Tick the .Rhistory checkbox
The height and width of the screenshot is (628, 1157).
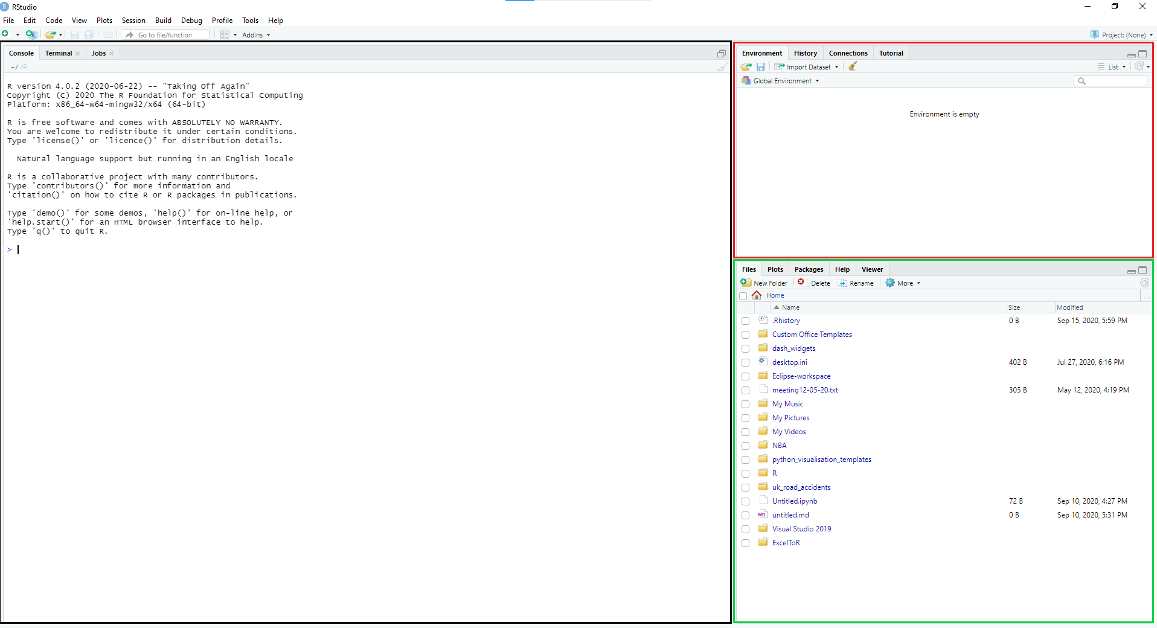click(x=746, y=321)
